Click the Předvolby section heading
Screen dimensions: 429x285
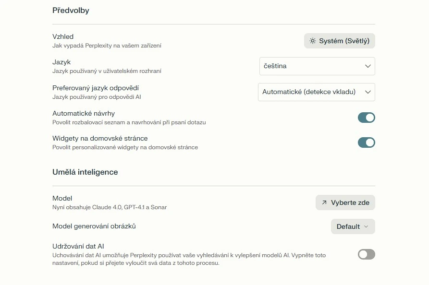(x=71, y=11)
